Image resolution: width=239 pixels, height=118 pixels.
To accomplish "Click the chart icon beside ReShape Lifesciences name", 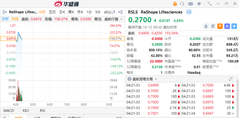I will coord(189,12).
